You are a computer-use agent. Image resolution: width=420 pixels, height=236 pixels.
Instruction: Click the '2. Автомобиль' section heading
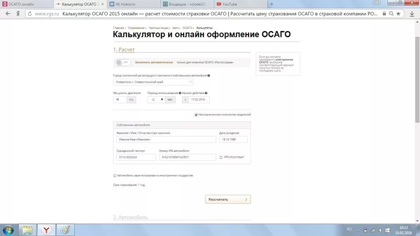click(x=130, y=217)
